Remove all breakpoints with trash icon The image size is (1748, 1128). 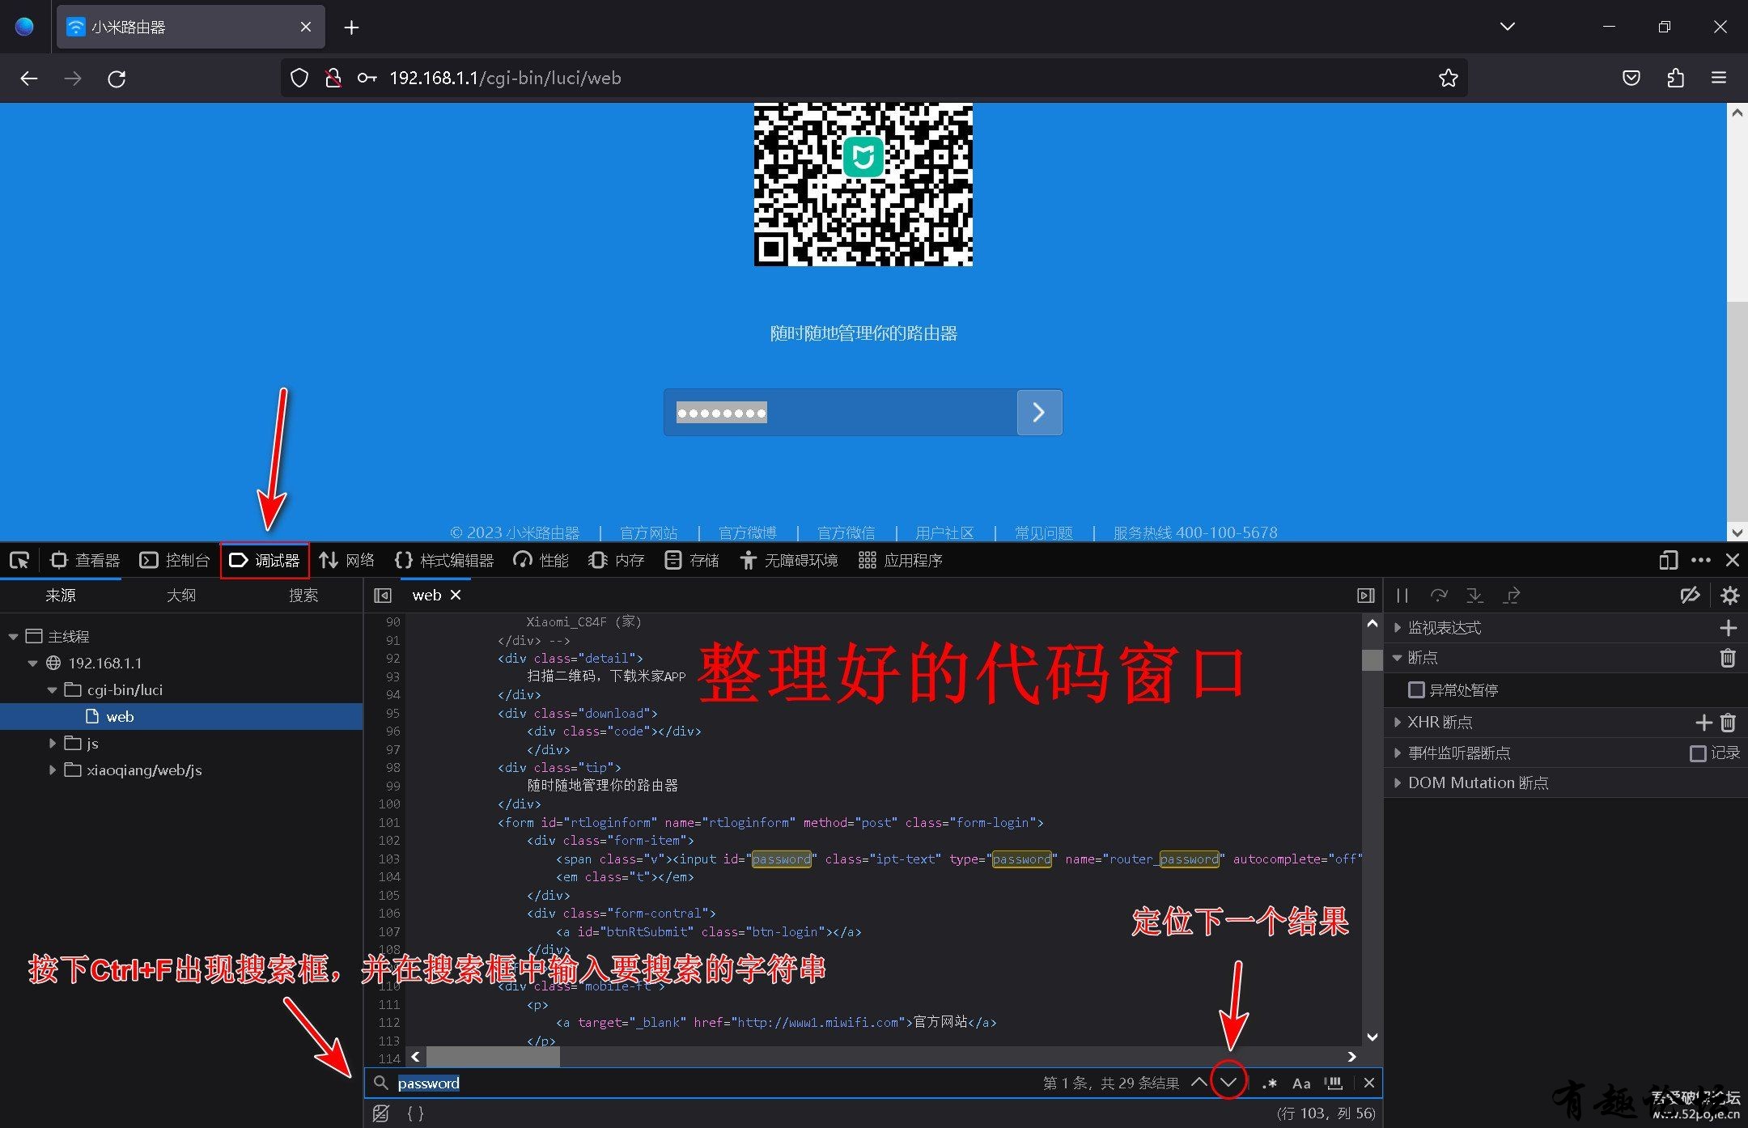1728,658
